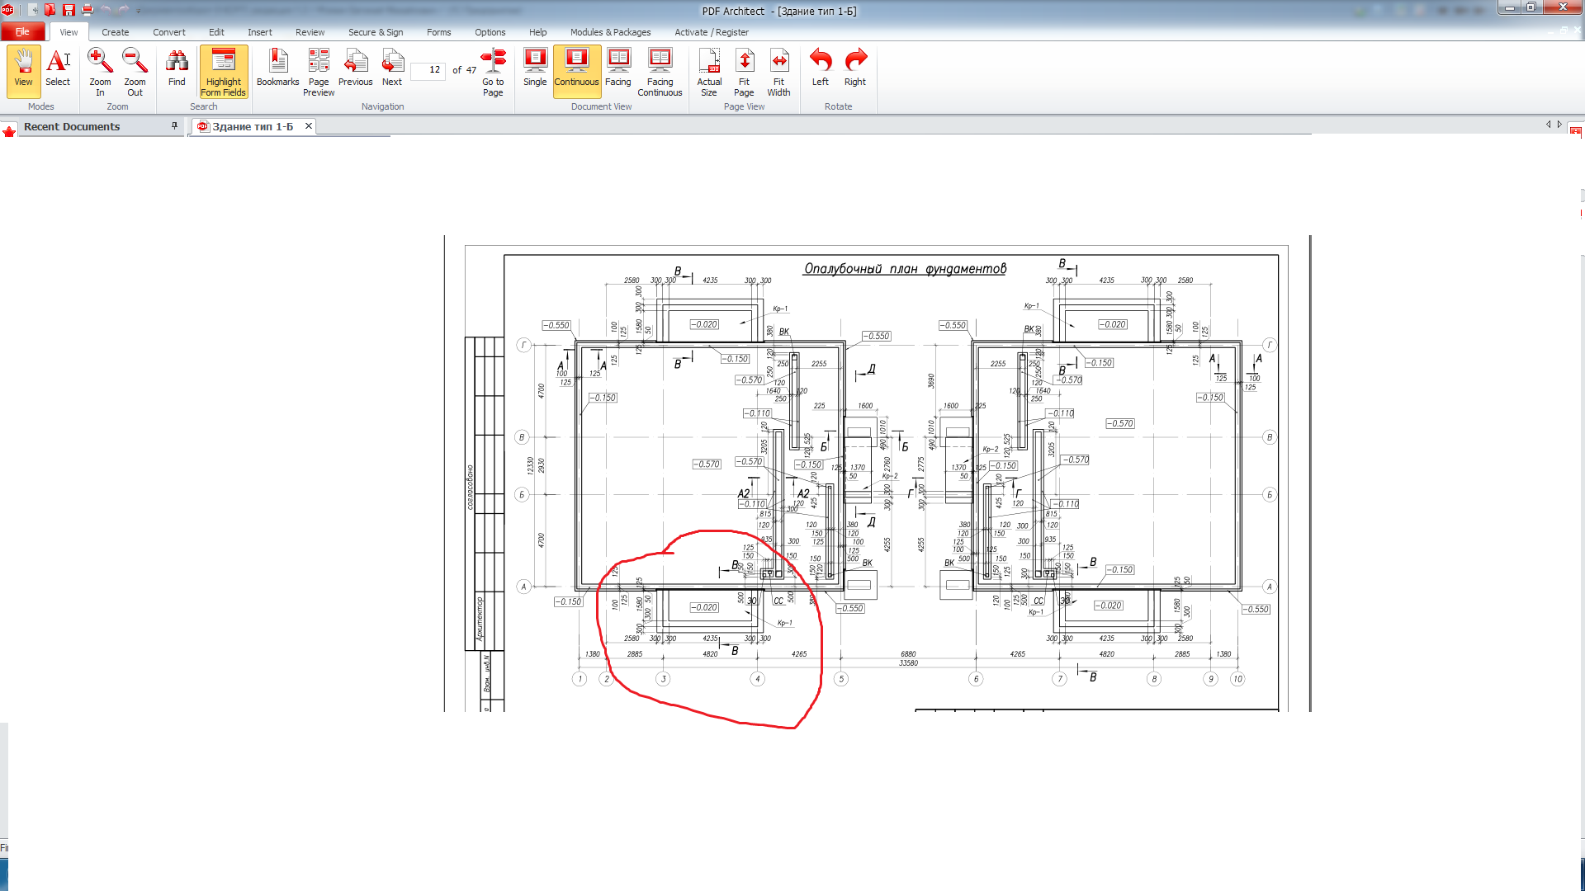This screenshot has width=1585, height=891.
Task: Open the File menu
Action: click(22, 32)
